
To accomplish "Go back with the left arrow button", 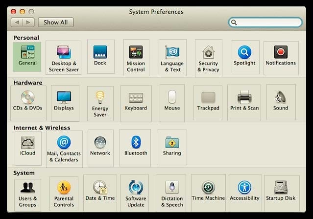I will pos(17,22).
